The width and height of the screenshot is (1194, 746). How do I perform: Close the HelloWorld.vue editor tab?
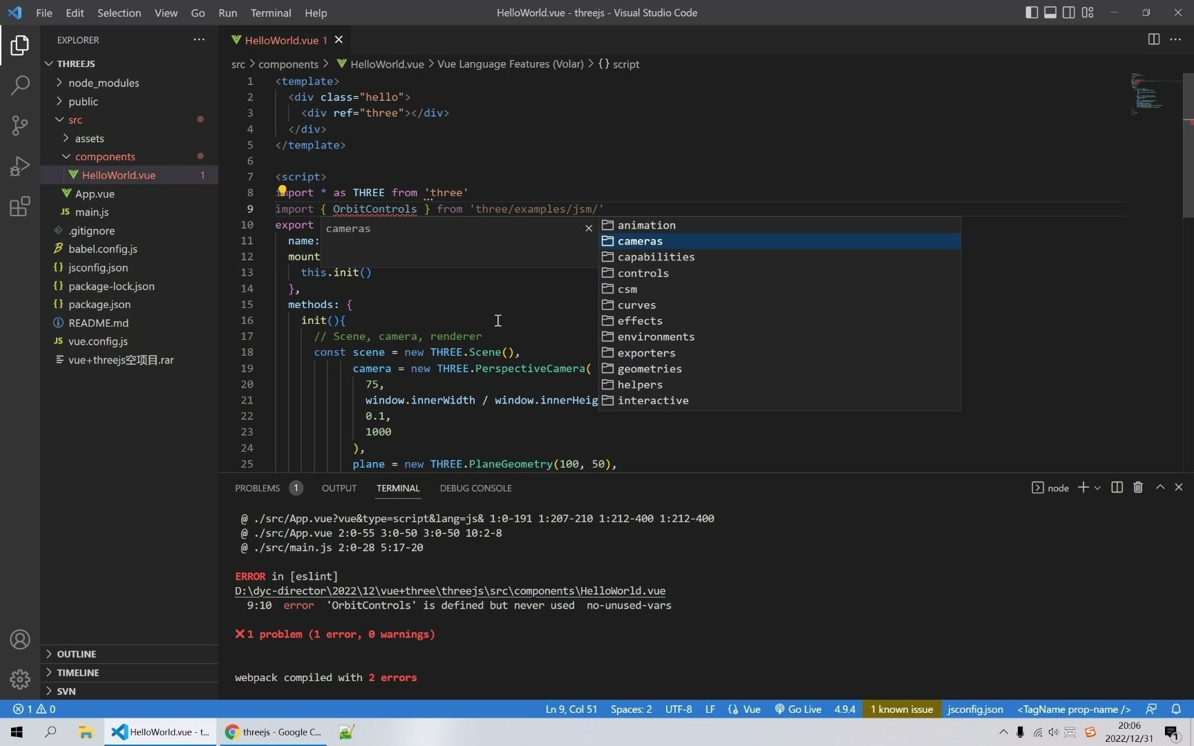(339, 39)
